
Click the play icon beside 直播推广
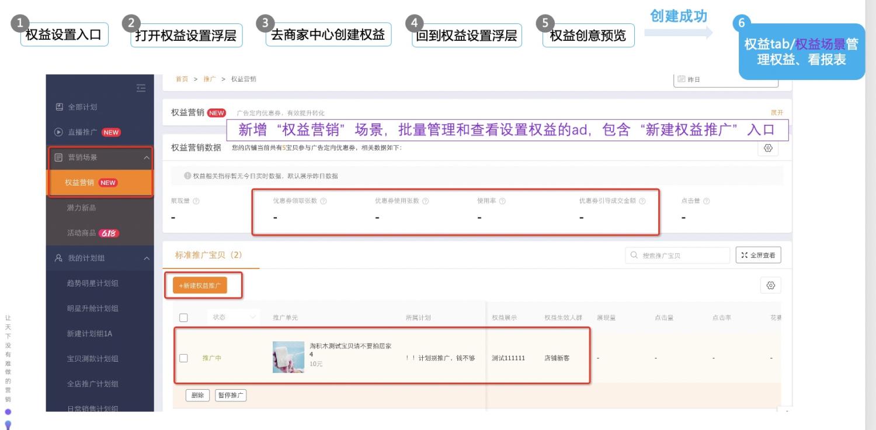[x=58, y=132]
